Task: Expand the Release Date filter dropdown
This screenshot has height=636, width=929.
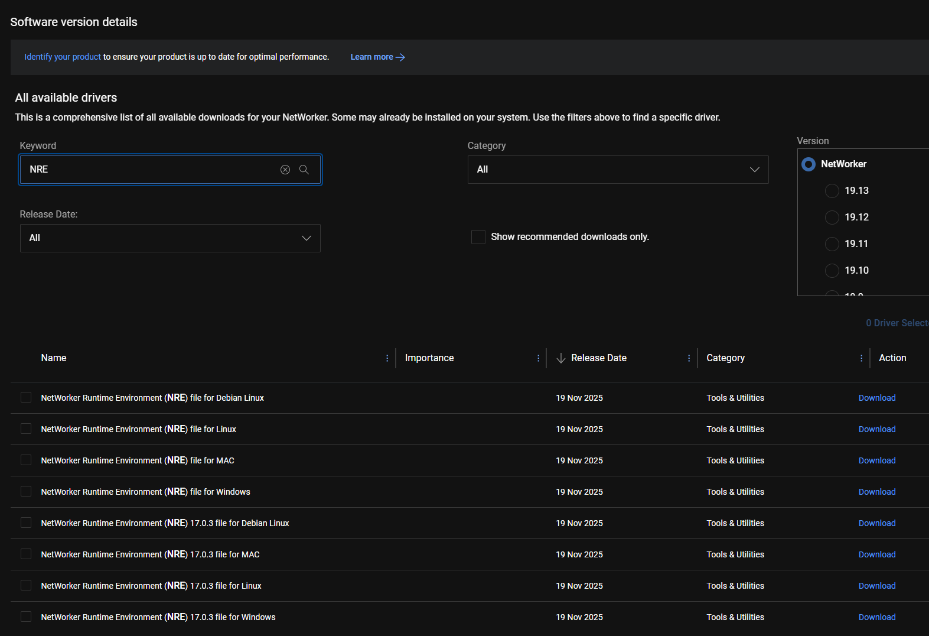Action: coord(170,238)
